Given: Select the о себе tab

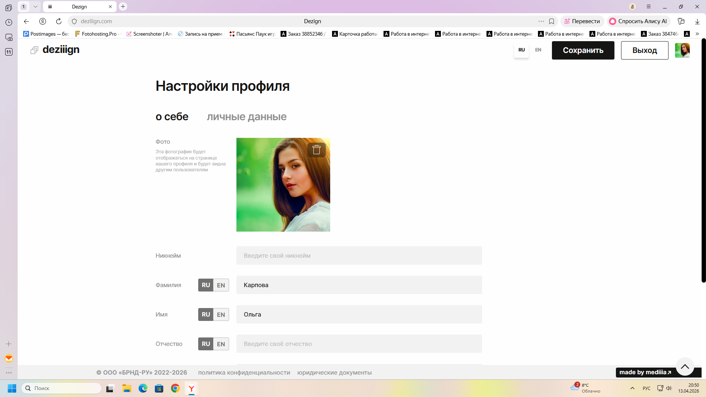Looking at the screenshot, I should pyautogui.click(x=172, y=117).
